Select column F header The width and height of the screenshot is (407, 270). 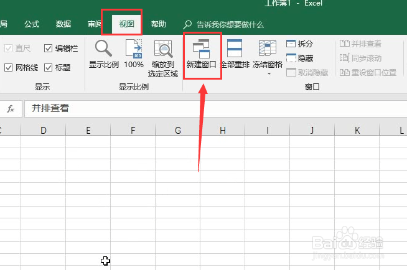pyautogui.click(x=133, y=130)
